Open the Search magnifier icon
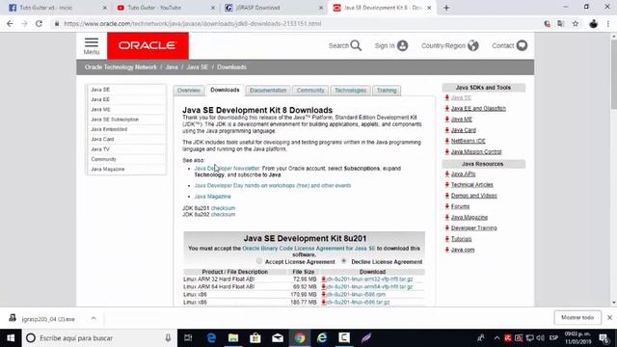The image size is (617, 347). [x=356, y=45]
